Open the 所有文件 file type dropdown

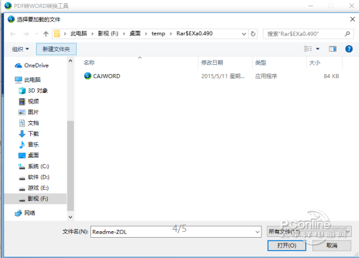pos(309,232)
